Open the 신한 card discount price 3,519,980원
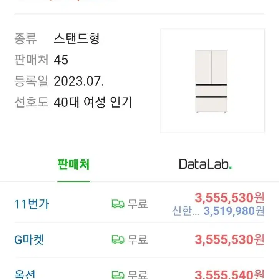The image size is (279, 279). [x=234, y=211]
